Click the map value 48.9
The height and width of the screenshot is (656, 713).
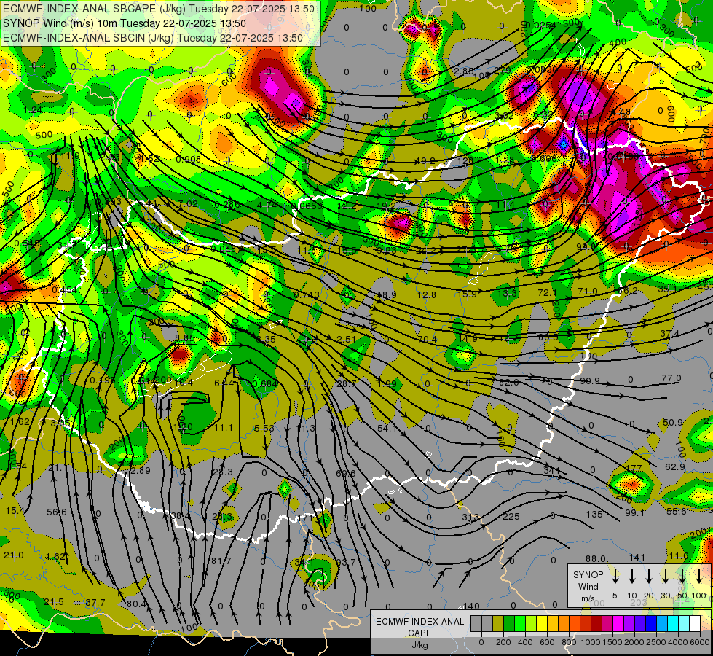387,295
